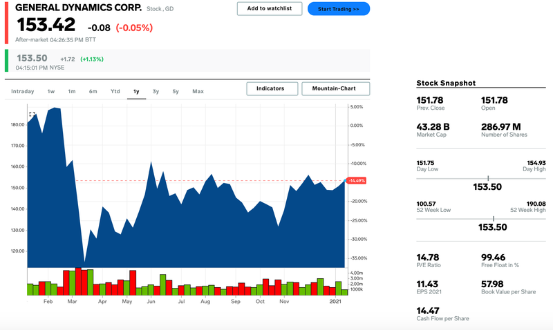
Task: Click the 151.78 Prev. Close value
Action: [429, 100]
